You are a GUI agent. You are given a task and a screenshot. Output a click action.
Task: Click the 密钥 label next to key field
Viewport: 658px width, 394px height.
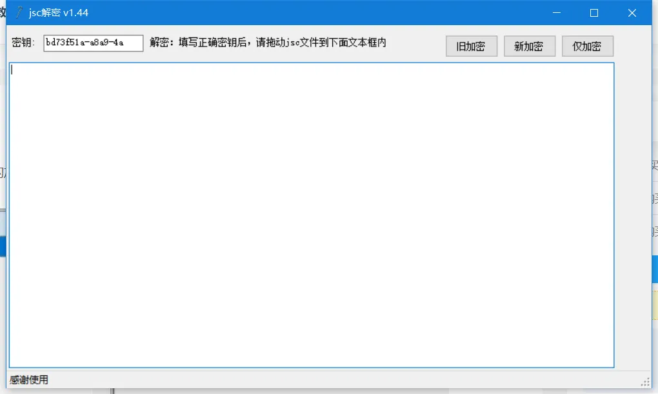pyautogui.click(x=24, y=43)
